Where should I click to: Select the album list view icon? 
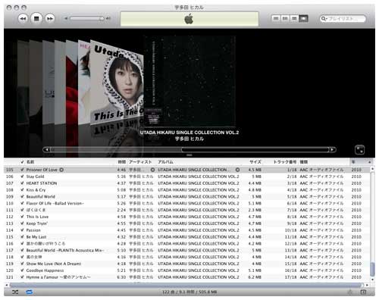285,18
